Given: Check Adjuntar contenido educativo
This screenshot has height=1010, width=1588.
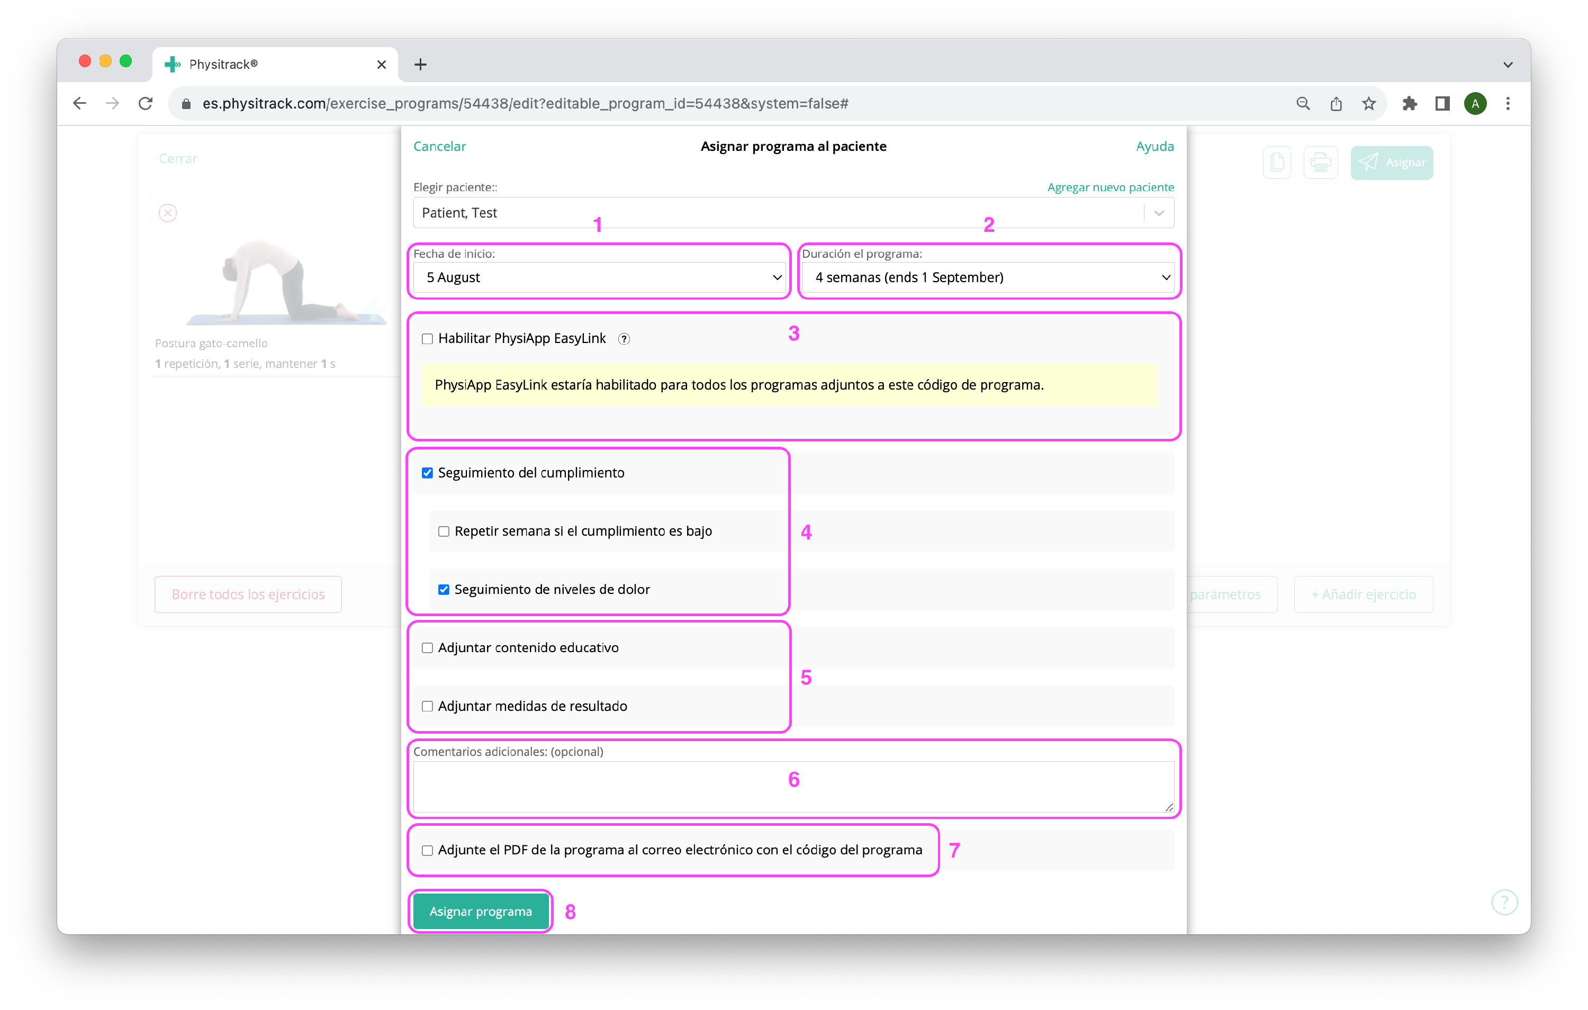Looking at the screenshot, I should tap(427, 648).
